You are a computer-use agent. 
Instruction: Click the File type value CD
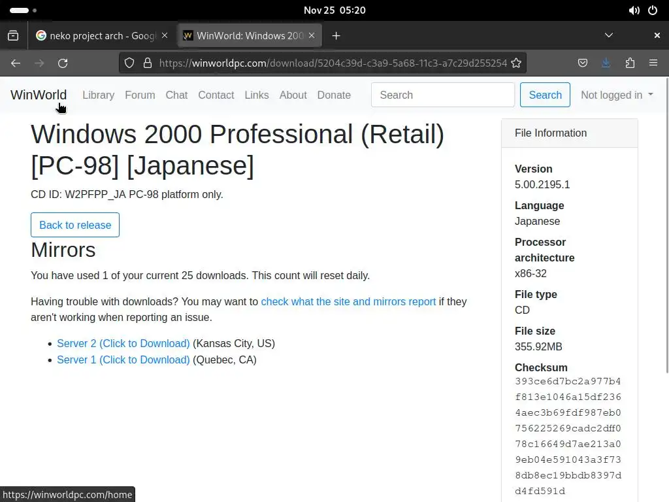click(x=522, y=310)
